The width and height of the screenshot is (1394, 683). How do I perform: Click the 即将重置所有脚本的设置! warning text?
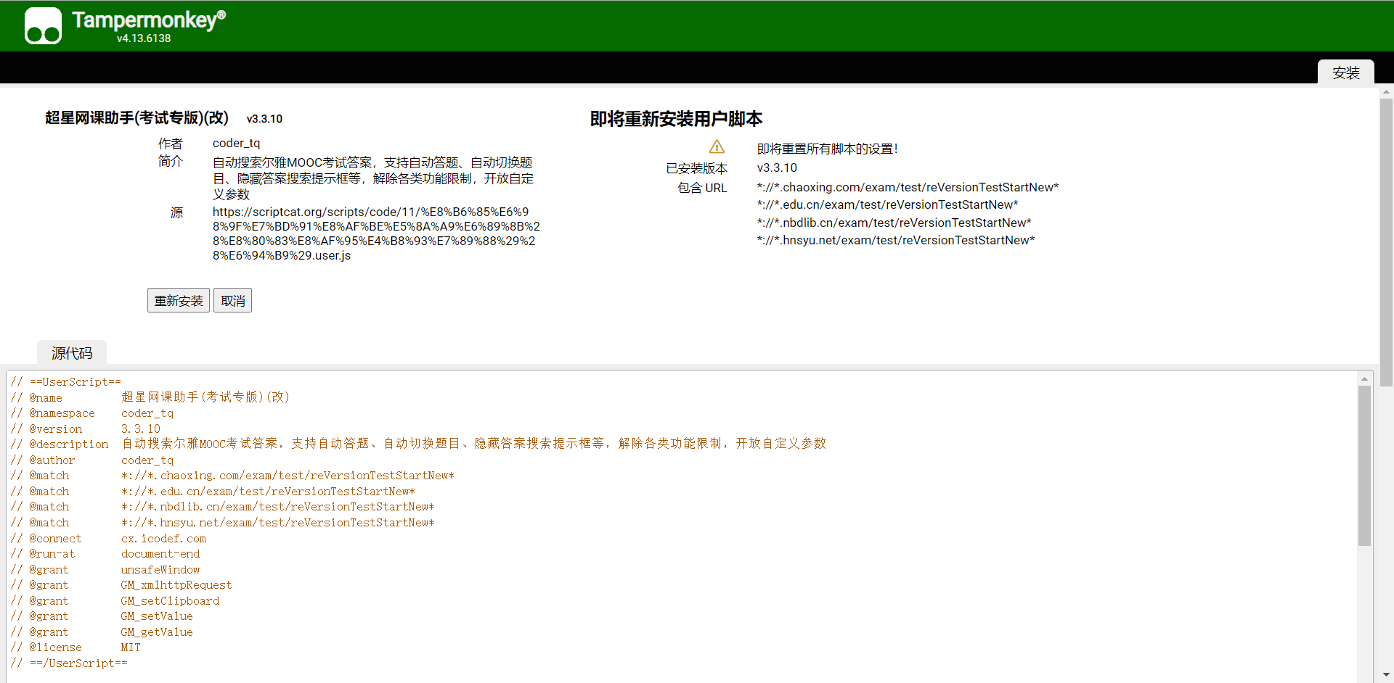(x=828, y=149)
